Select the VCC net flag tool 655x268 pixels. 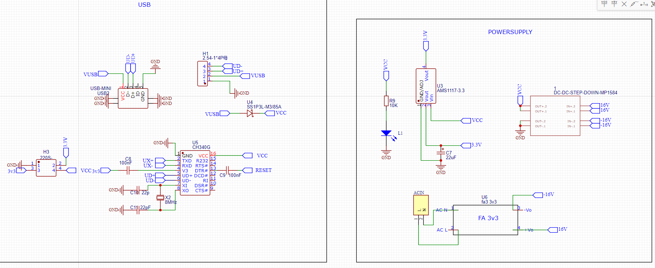click(x=604, y=4)
